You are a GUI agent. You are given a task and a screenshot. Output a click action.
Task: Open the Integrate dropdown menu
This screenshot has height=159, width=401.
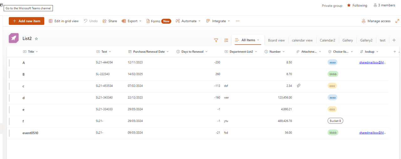click(x=218, y=21)
